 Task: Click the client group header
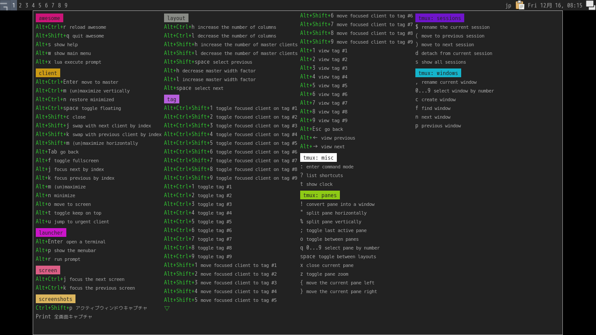(x=48, y=73)
